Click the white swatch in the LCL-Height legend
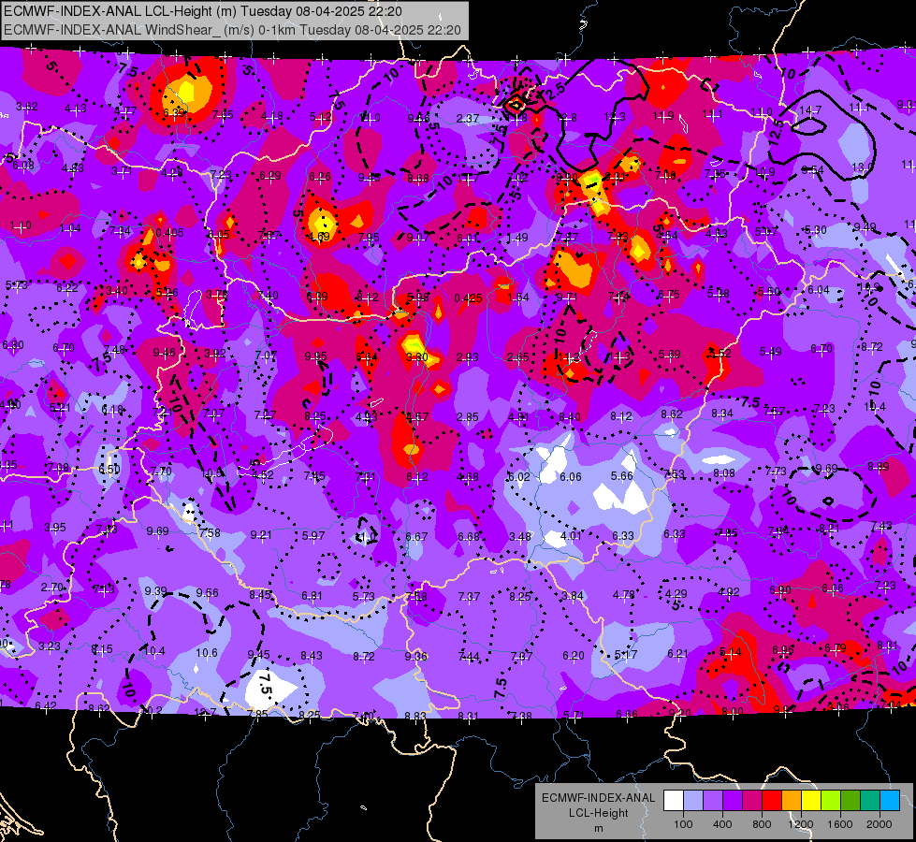Image resolution: width=916 pixels, height=842 pixels. (674, 801)
